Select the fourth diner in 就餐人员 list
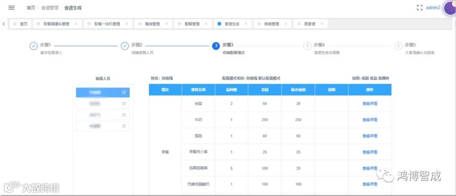The image size is (456, 196). coord(103,126)
